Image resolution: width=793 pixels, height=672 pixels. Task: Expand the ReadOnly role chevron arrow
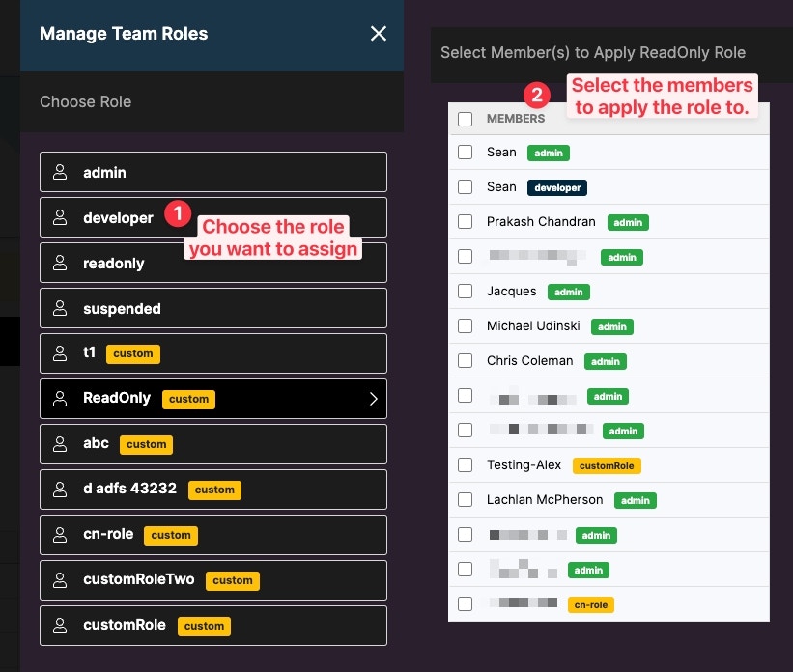pos(373,399)
